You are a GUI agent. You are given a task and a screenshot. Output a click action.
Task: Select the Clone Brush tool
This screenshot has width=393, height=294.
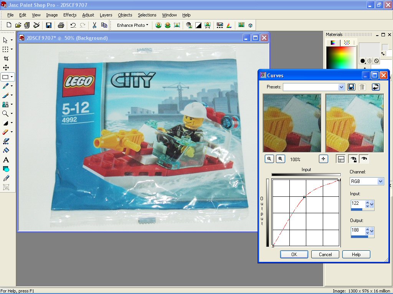pos(5,105)
